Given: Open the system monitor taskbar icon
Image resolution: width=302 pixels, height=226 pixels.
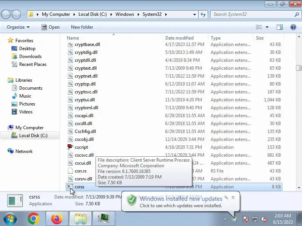Looking at the screenshot, I should (104, 219).
